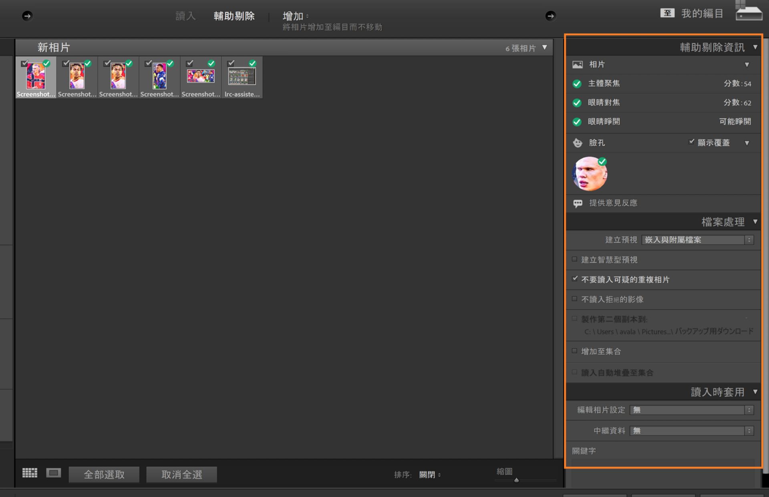The height and width of the screenshot is (497, 769).
Task: Click the detected face thumbnail
Action: (590, 174)
